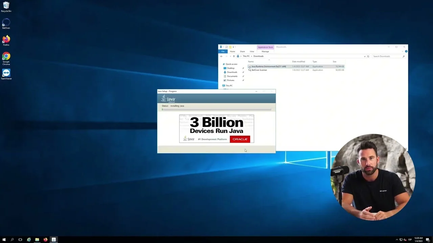
Task: Refresh the Downloads folder view
Action: (368, 56)
